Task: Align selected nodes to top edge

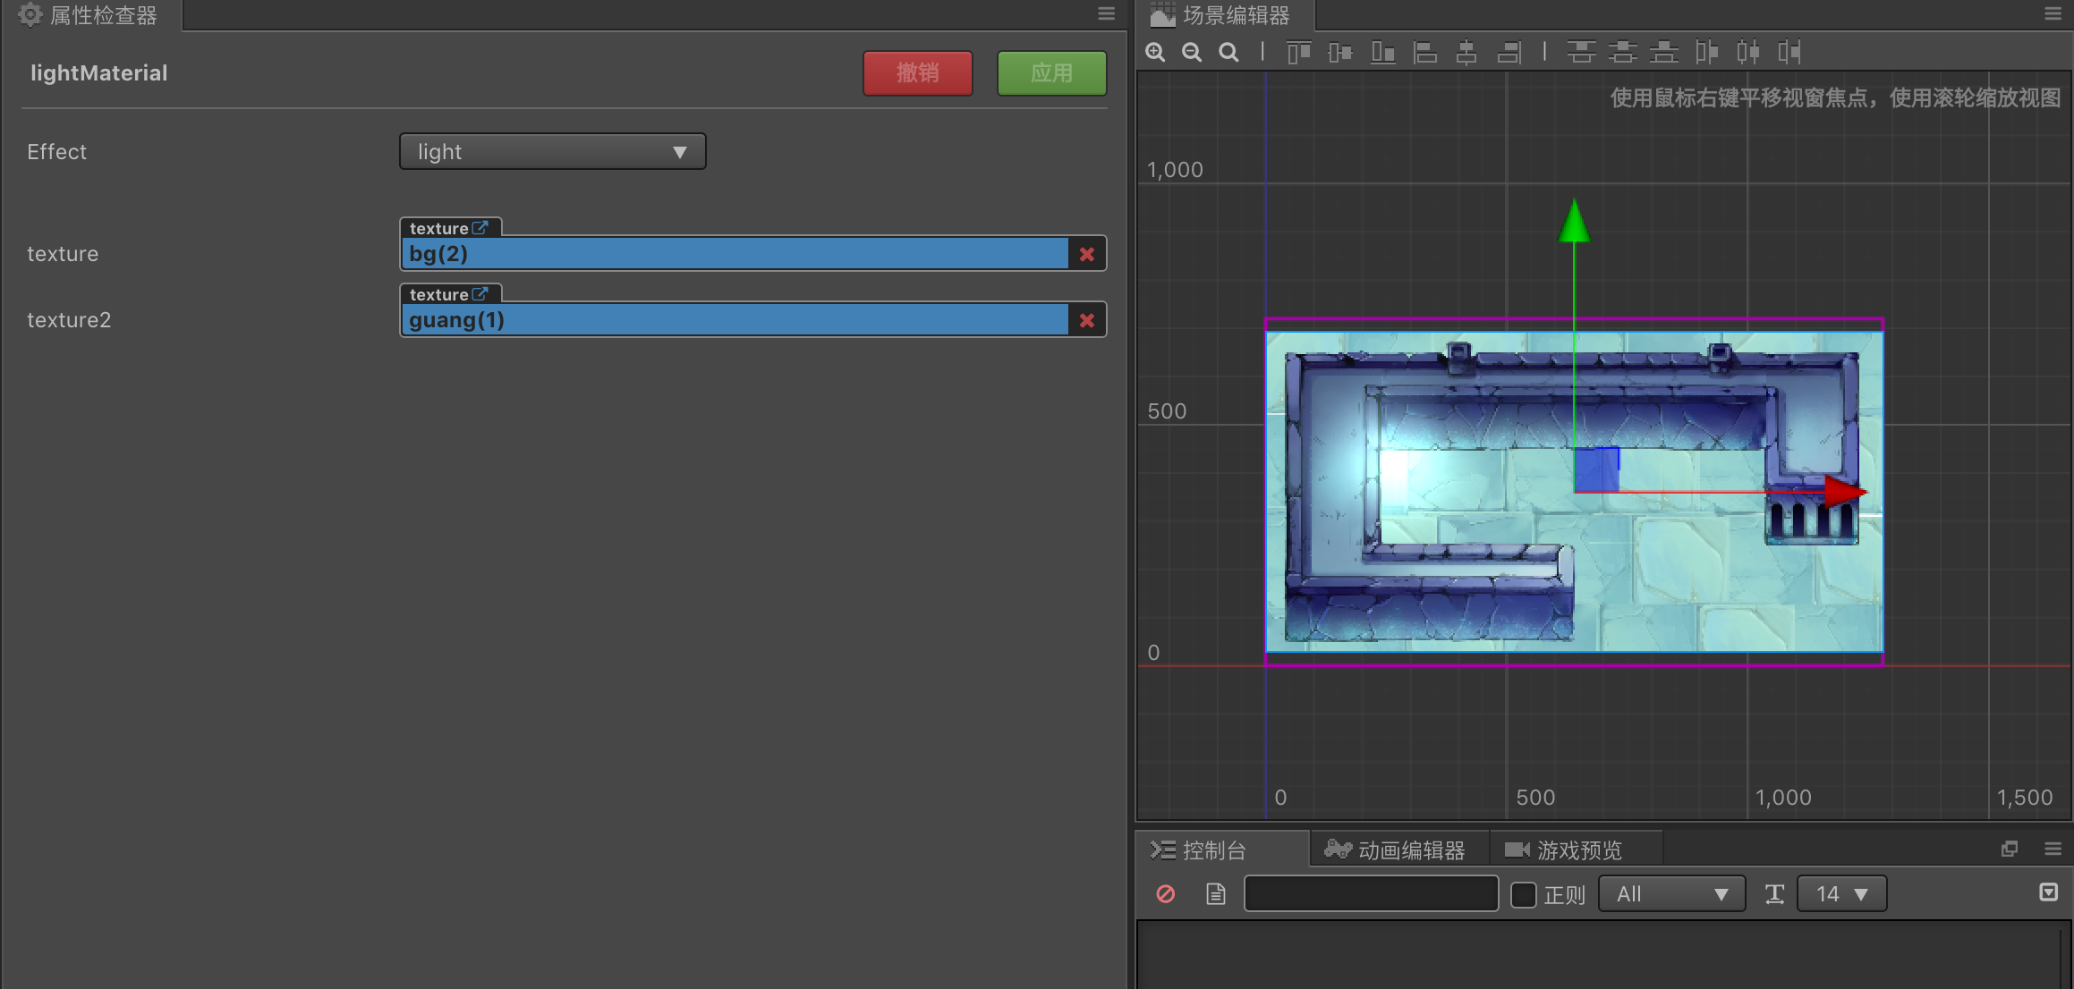Action: (x=1298, y=53)
